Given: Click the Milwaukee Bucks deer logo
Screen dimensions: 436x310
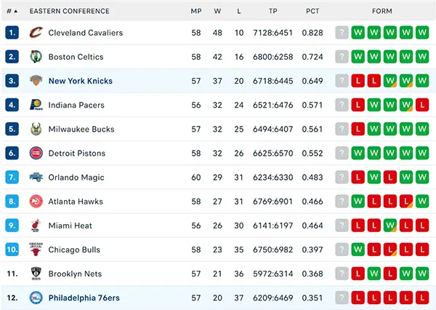Looking at the screenshot, I should tap(36, 129).
